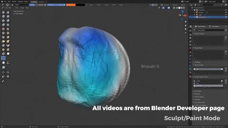The width and height of the screenshot is (228, 128).
Task: Select the yellow Snake Hook brush
Action: point(8,41)
